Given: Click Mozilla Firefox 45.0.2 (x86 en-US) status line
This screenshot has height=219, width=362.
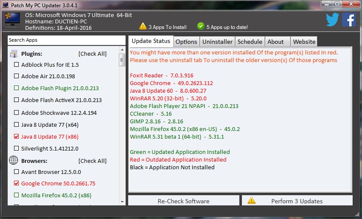Looking at the screenshot, I should point(185,129).
